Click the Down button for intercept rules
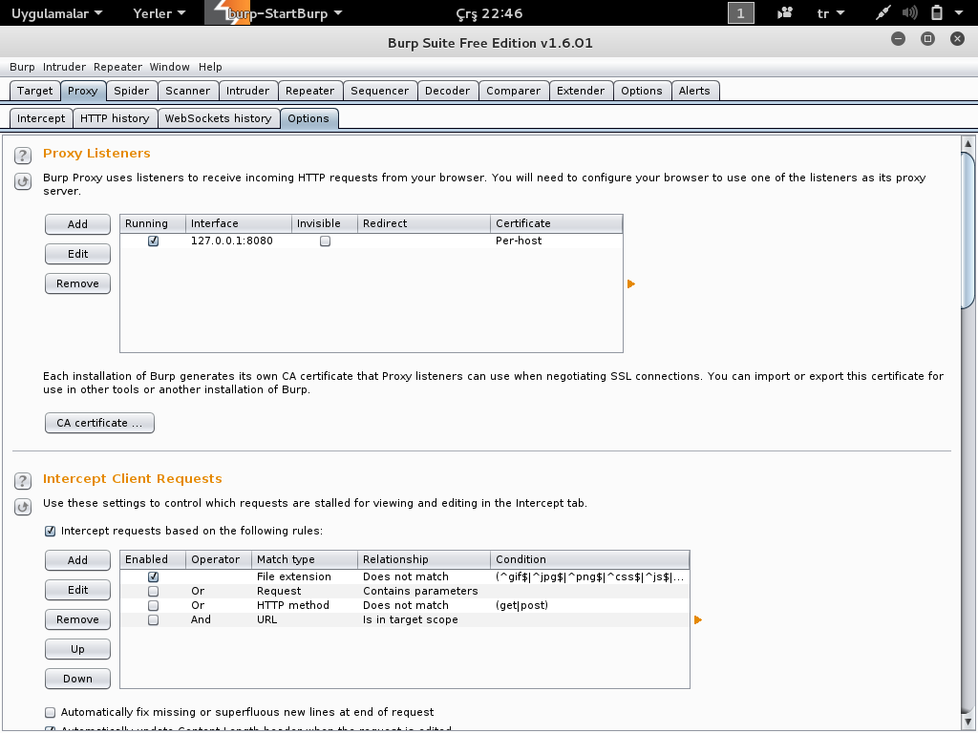The width and height of the screenshot is (978, 733). [x=77, y=679]
